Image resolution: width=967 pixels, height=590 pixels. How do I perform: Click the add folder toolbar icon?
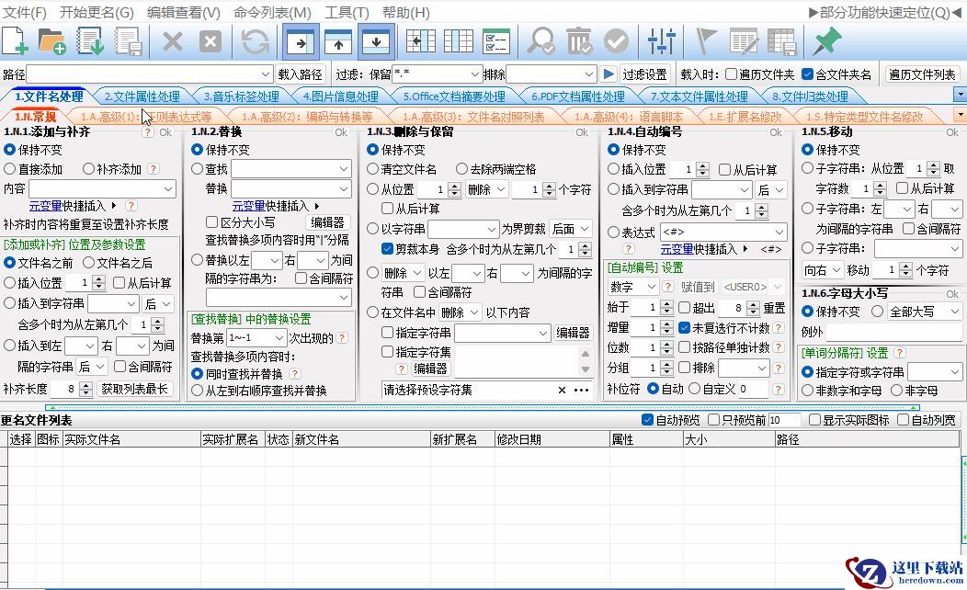(x=52, y=41)
